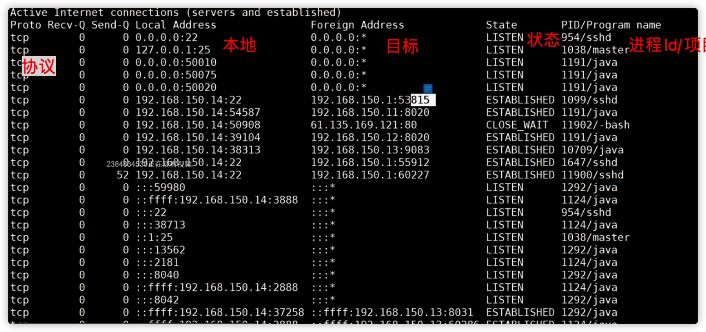Click the 11902/-bash program entry
Viewport: 706px width, 332px height.
tap(595, 125)
